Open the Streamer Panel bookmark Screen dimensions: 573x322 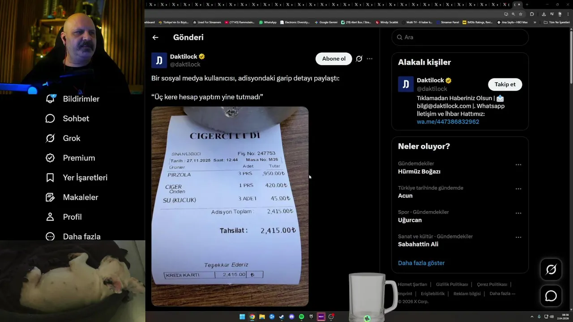pos(447,22)
